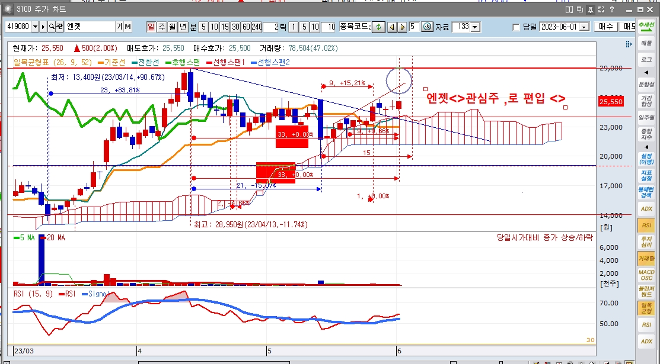Click the M button after stock name
The height and width of the screenshot is (364, 660).
(127, 27)
